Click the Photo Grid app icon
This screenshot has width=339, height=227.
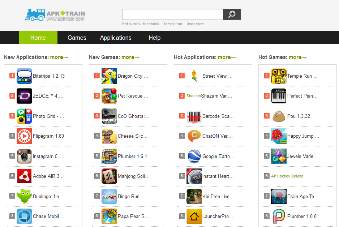(25, 116)
